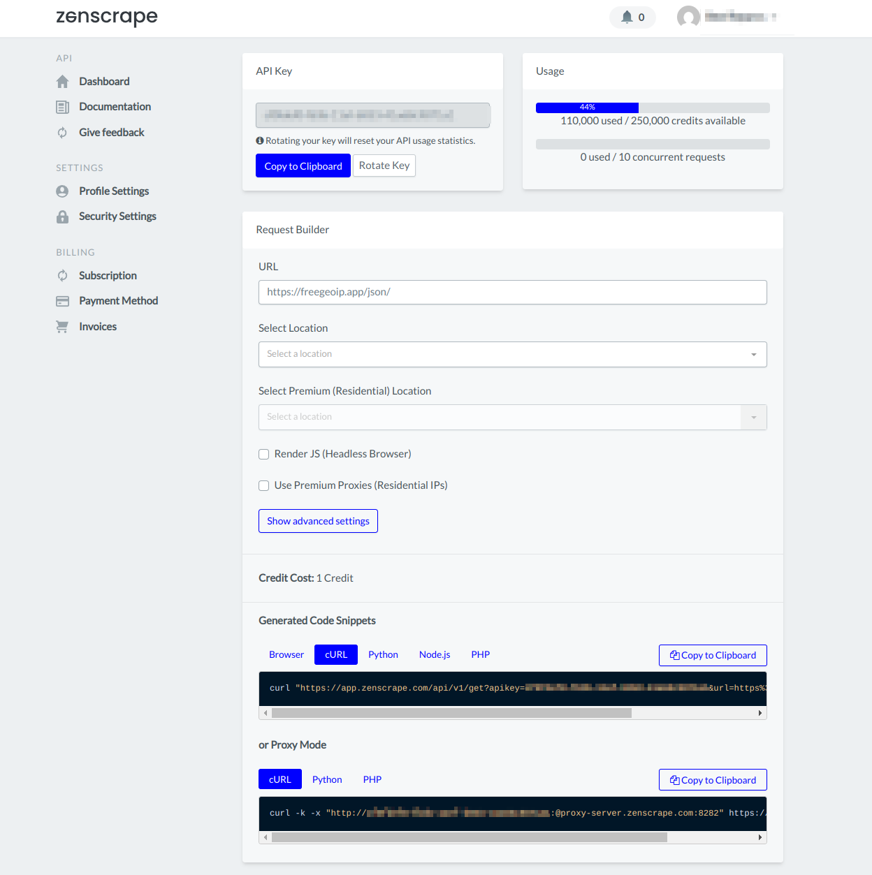This screenshot has width=872, height=875.
Task: Click the cURL generated code block
Action: 513,689
